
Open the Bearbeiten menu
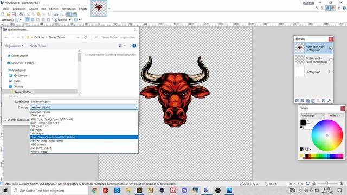20,9
